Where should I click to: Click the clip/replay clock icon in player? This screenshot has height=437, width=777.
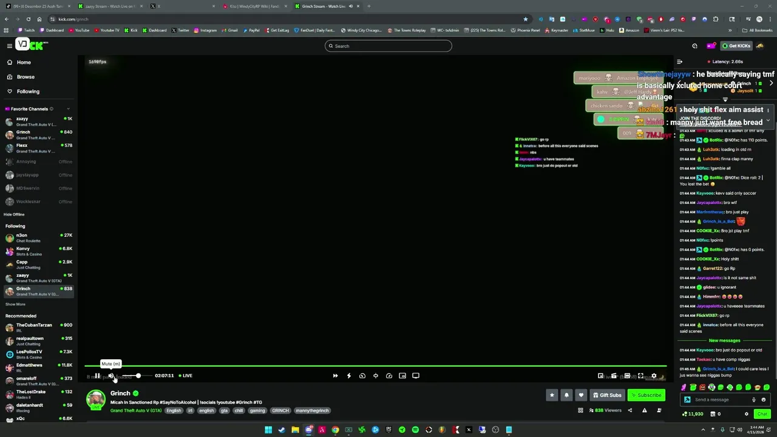362,376
